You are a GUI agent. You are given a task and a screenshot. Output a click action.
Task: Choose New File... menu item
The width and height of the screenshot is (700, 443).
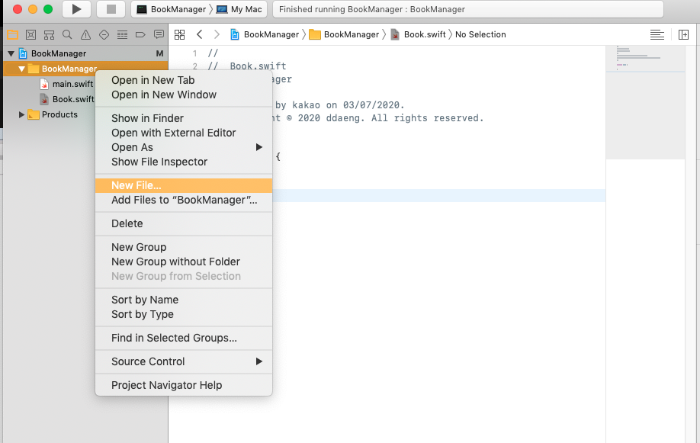[x=184, y=185]
